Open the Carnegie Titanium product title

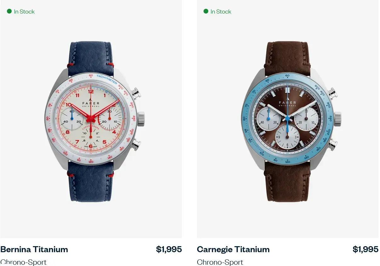click(x=233, y=249)
